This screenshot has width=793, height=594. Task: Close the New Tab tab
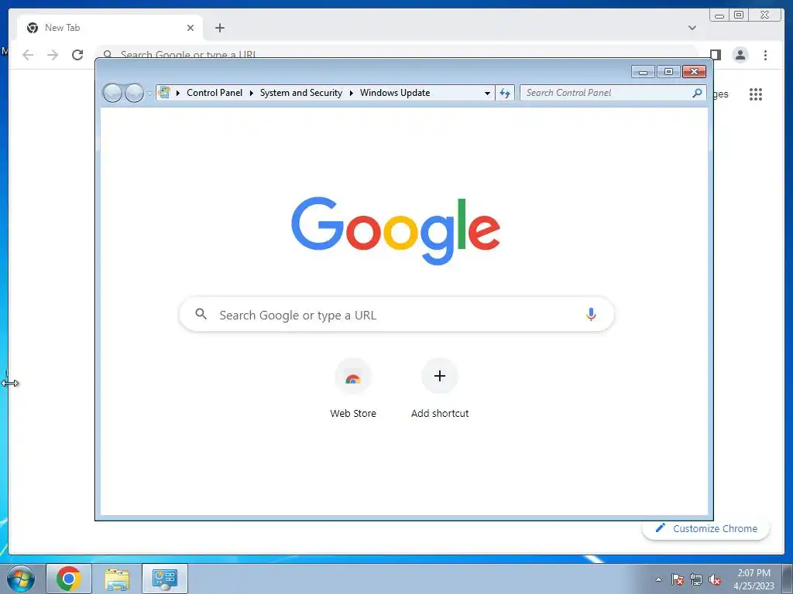191,28
